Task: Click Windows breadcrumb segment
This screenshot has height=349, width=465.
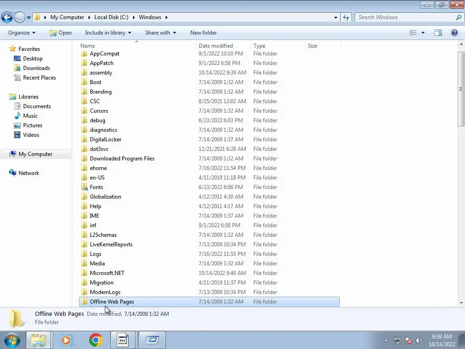Action: (150, 17)
